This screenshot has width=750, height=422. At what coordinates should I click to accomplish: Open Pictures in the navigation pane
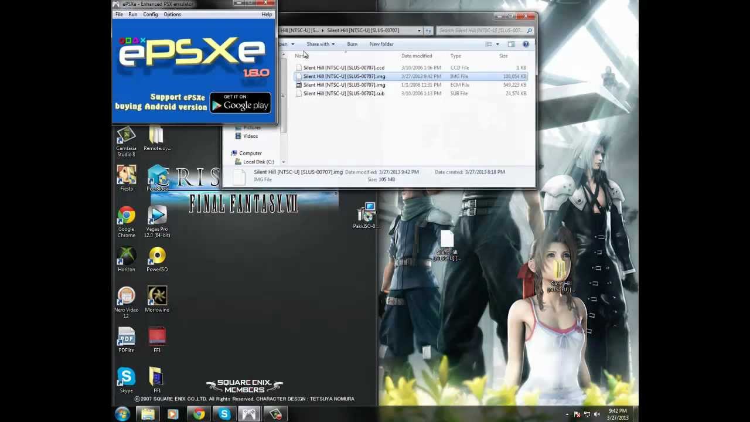coord(252,127)
